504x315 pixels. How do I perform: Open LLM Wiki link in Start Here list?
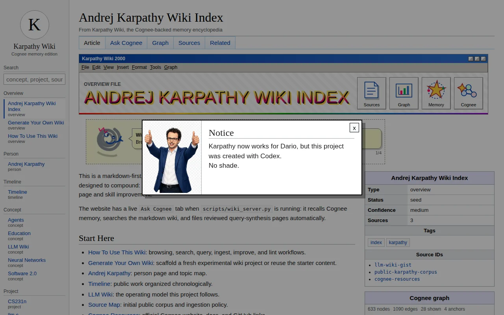click(x=100, y=295)
